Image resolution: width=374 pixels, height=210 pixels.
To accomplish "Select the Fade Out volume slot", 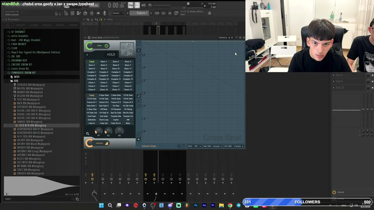I will click(104, 123).
